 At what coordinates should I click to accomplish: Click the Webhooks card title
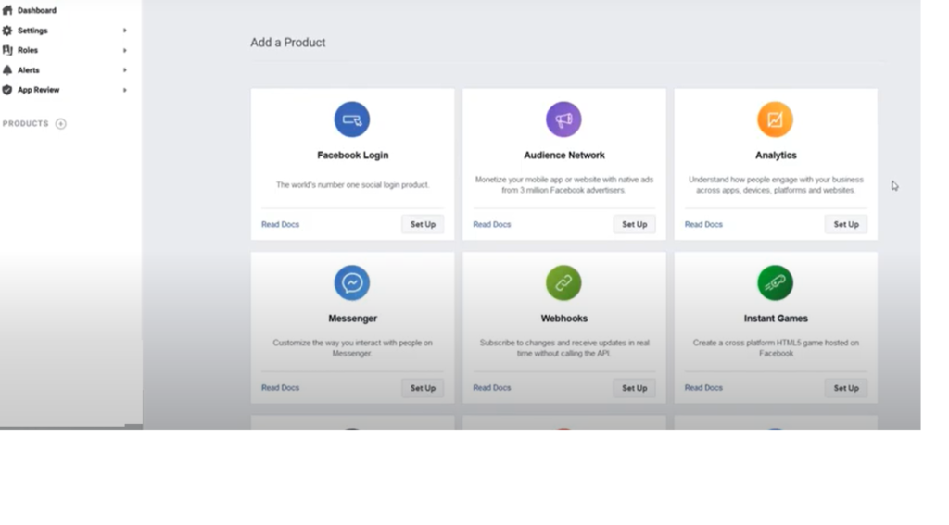click(x=564, y=319)
